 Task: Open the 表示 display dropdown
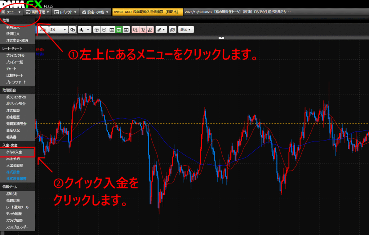pos(186,29)
